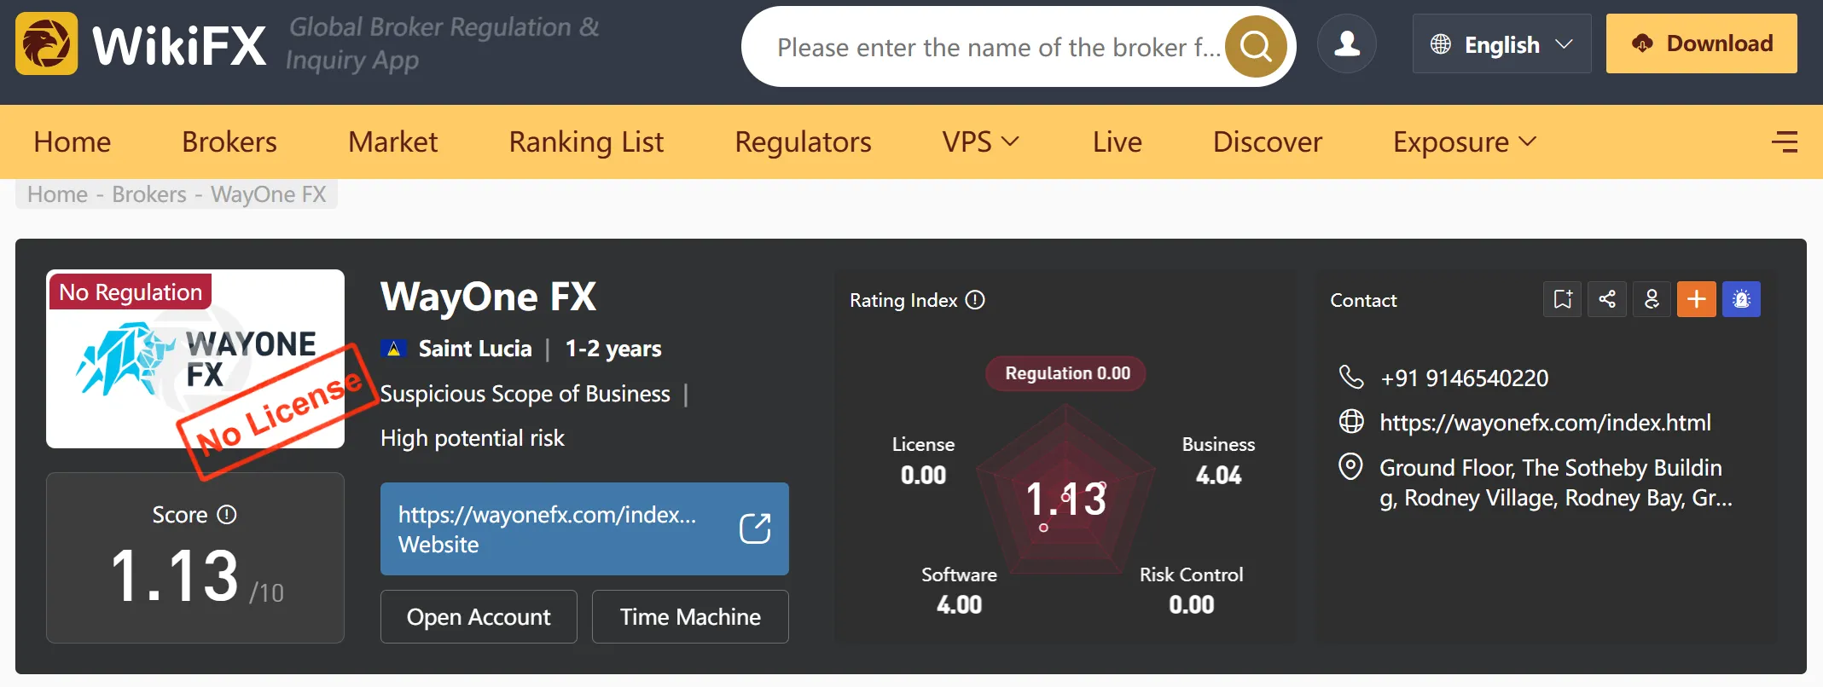This screenshot has width=1823, height=687.
Task: Click the WayOne FX broker logo thumbnail
Action: point(195,359)
